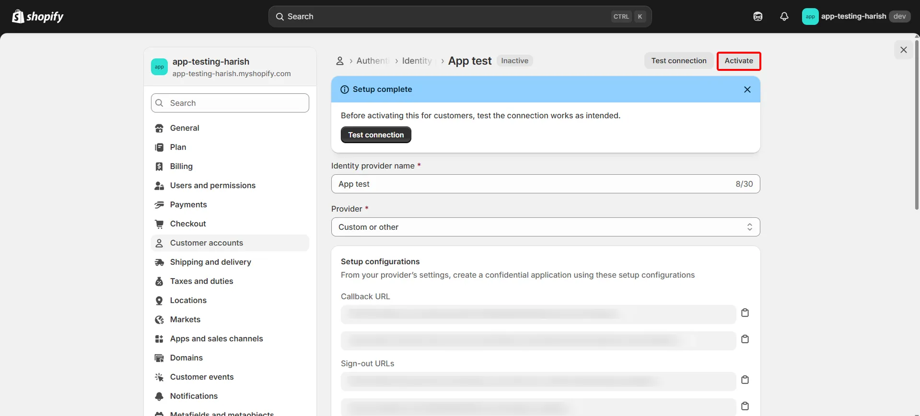Open the notifications bell
920x416 pixels.
click(784, 17)
